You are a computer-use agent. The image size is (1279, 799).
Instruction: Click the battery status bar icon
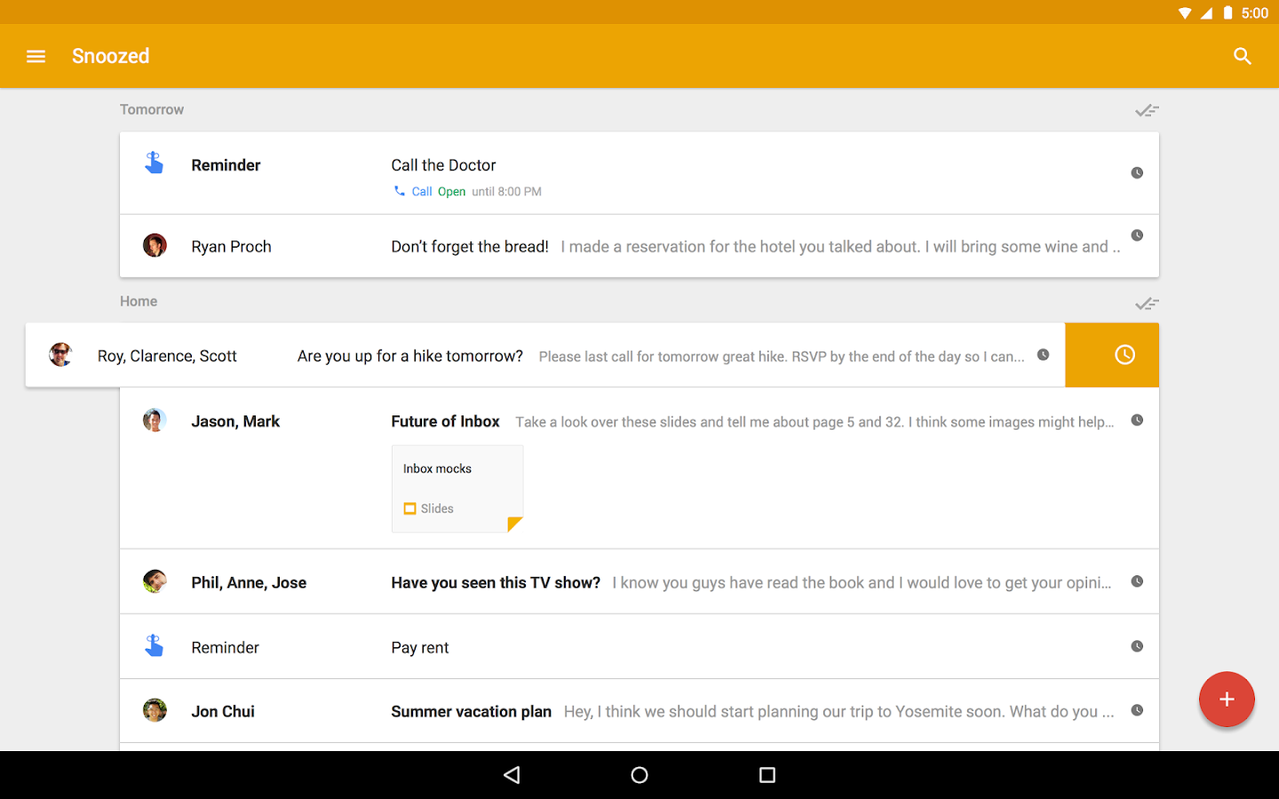coord(1228,12)
